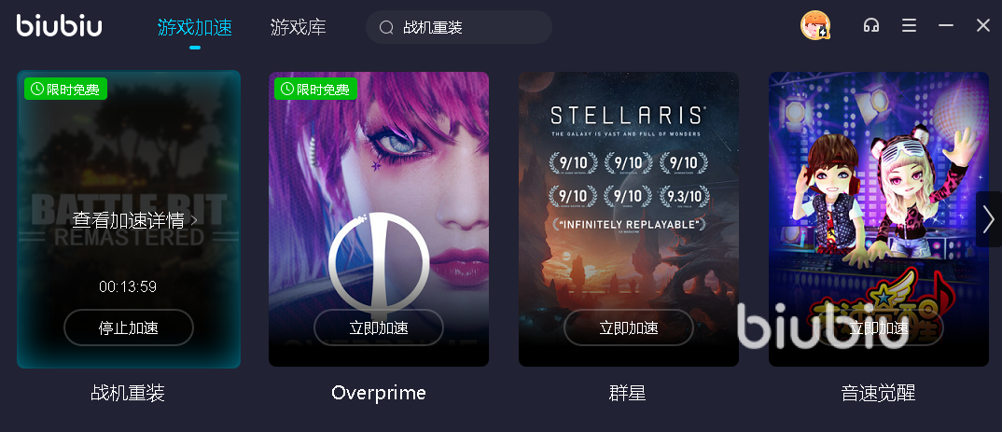Start acceleration for 群星
Screen dimensions: 1002x432
628,327
